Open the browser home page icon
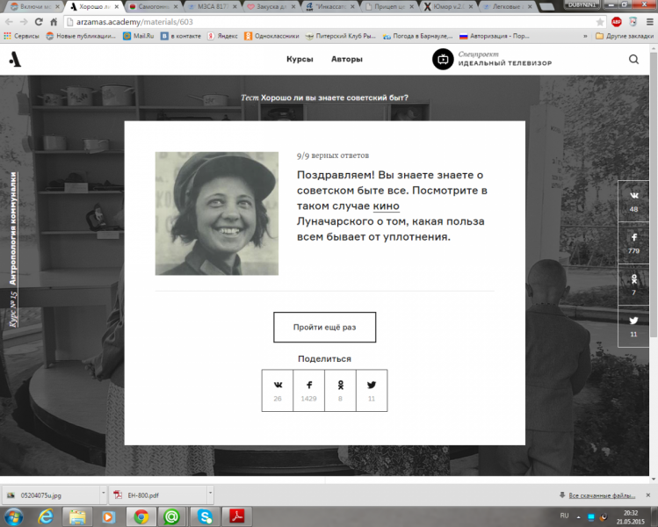This screenshot has height=527, width=658. coord(54,22)
